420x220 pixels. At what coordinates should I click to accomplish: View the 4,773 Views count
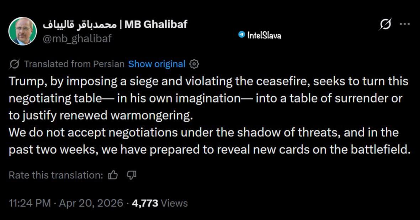(159, 203)
